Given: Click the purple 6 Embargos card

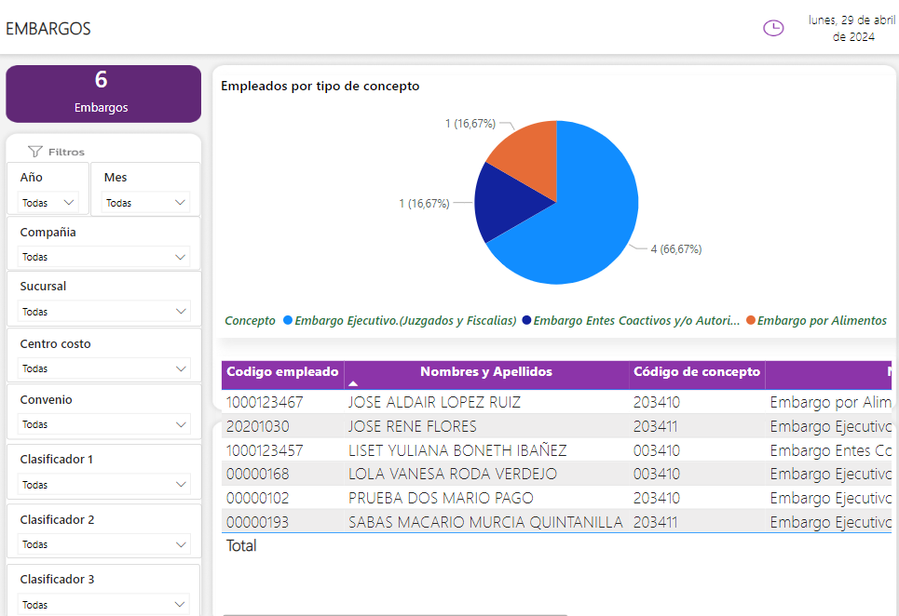Looking at the screenshot, I should [102, 93].
